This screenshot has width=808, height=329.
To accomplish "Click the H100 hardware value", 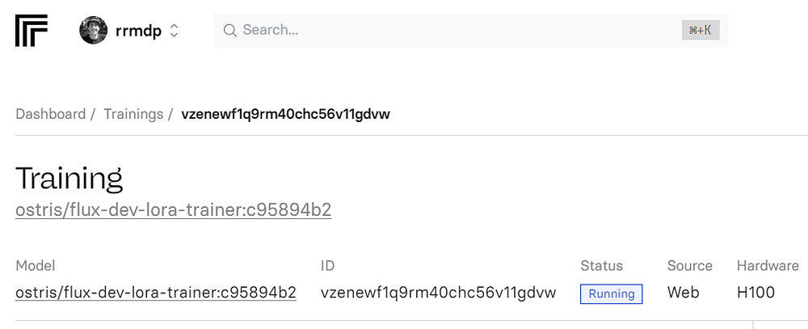I will point(755,293).
